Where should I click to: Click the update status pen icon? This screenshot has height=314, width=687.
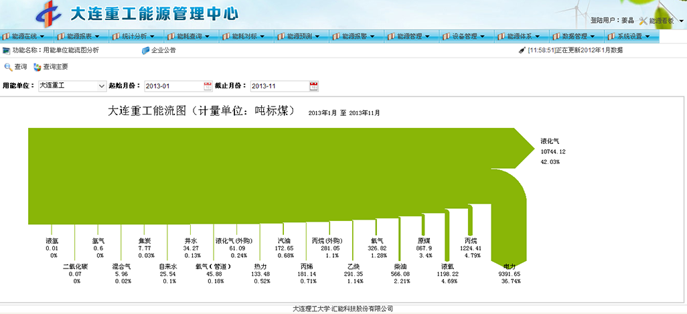522,50
